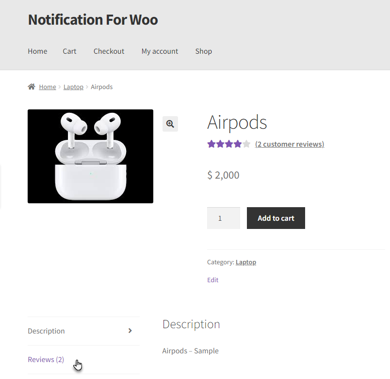Click the magnifier zoom icon on product image
390x379 pixels.
(x=170, y=123)
